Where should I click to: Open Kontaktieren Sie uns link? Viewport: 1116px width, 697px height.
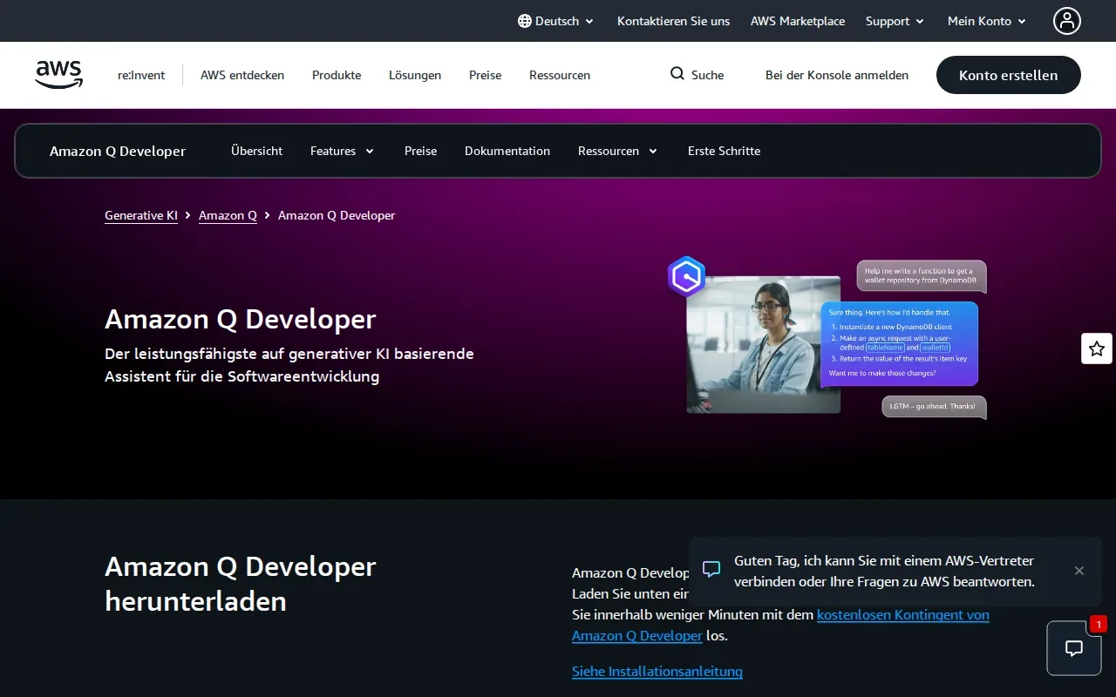[673, 21]
